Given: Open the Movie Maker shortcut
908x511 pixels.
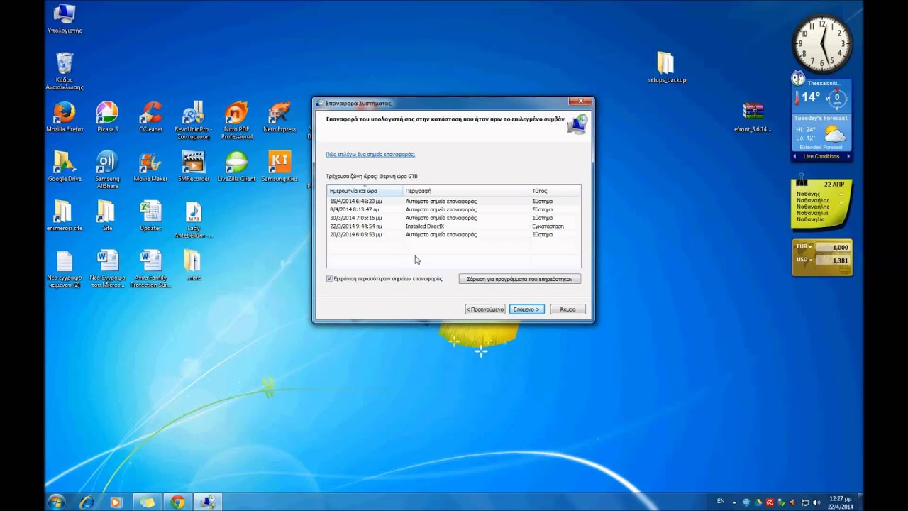Looking at the screenshot, I should (x=150, y=167).
